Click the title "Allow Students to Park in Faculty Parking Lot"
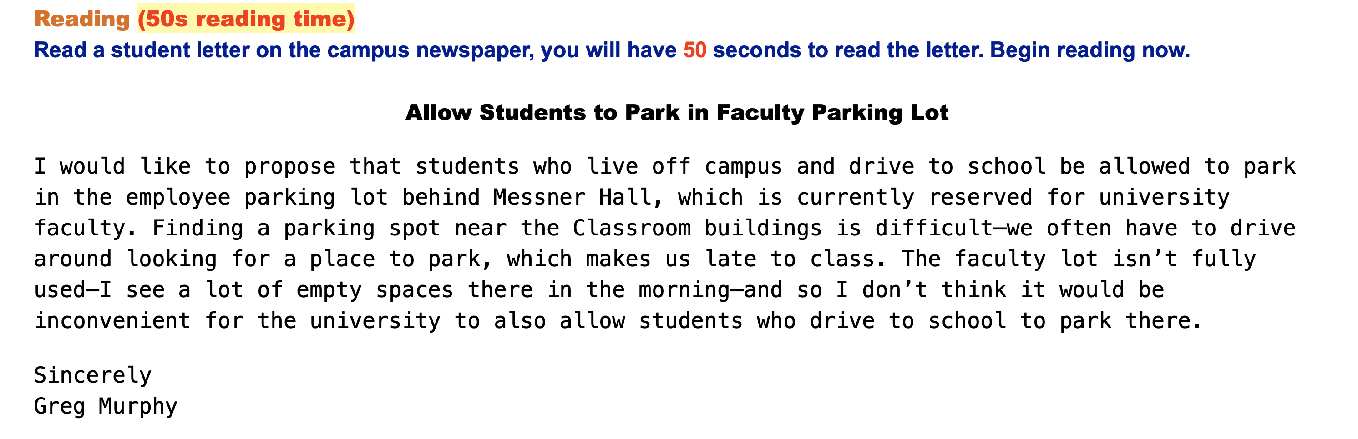Screen dimensions: 1358x439 677,113
